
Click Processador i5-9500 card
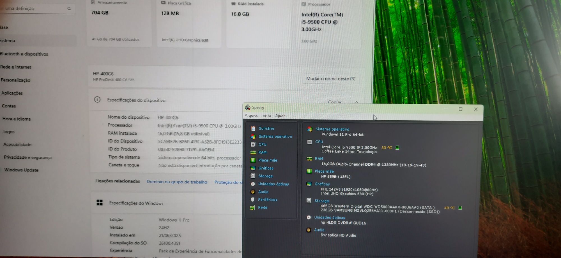[x=329, y=24]
